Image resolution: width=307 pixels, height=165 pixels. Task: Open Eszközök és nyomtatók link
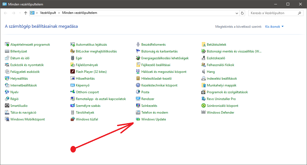click(x=27, y=65)
